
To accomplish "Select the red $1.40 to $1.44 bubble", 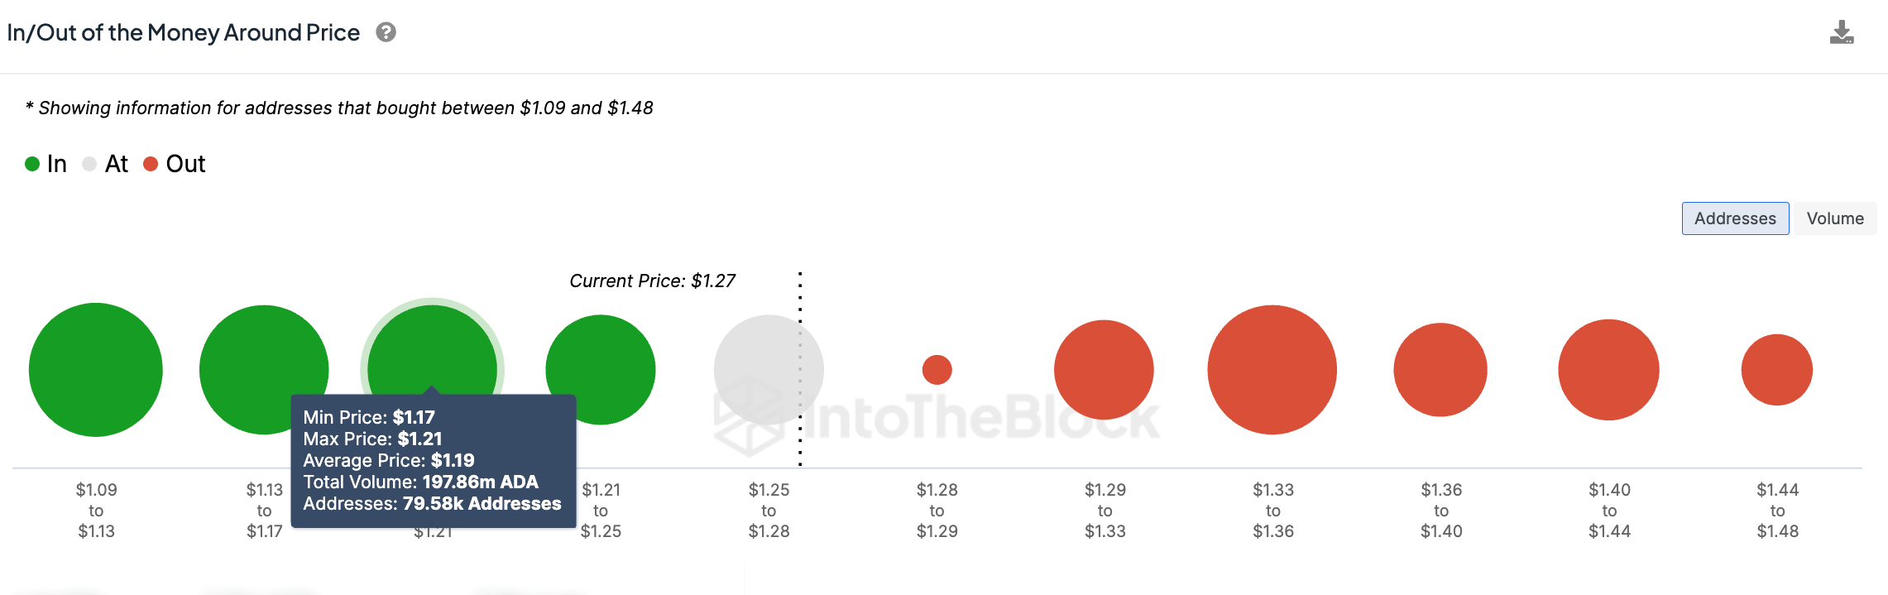I will [x=1608, y=370].
